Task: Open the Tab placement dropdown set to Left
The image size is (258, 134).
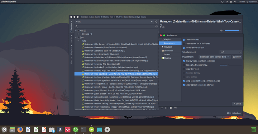Action: (231, 52)
